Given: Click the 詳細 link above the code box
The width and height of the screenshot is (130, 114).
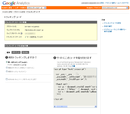Looking at the screenshot, I should pos(73,66).
